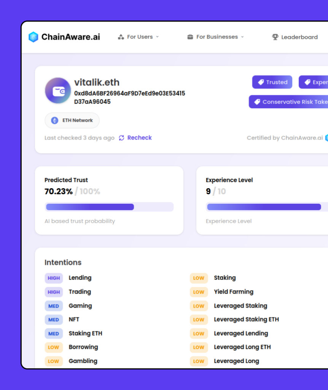Go to the Leaderboard page
Image resolution: width=328 pixels, height=390 pixels.
tap(295, 37)
